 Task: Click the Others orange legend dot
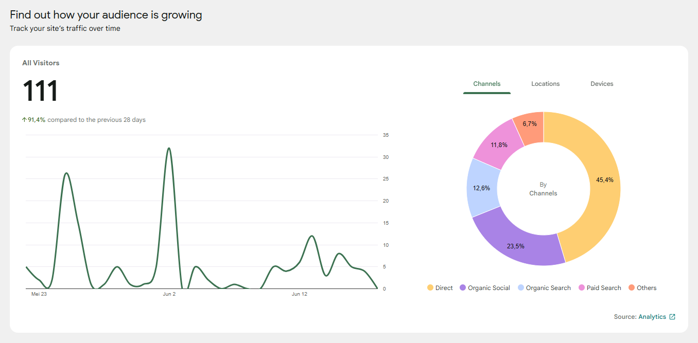pos(632,288)
